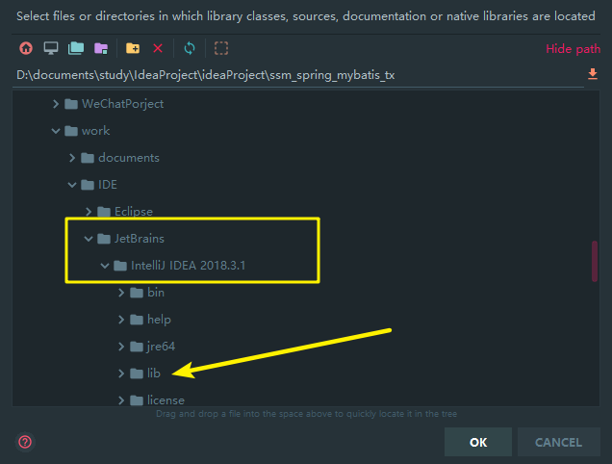Click the red Delete icon

point(158,48)
